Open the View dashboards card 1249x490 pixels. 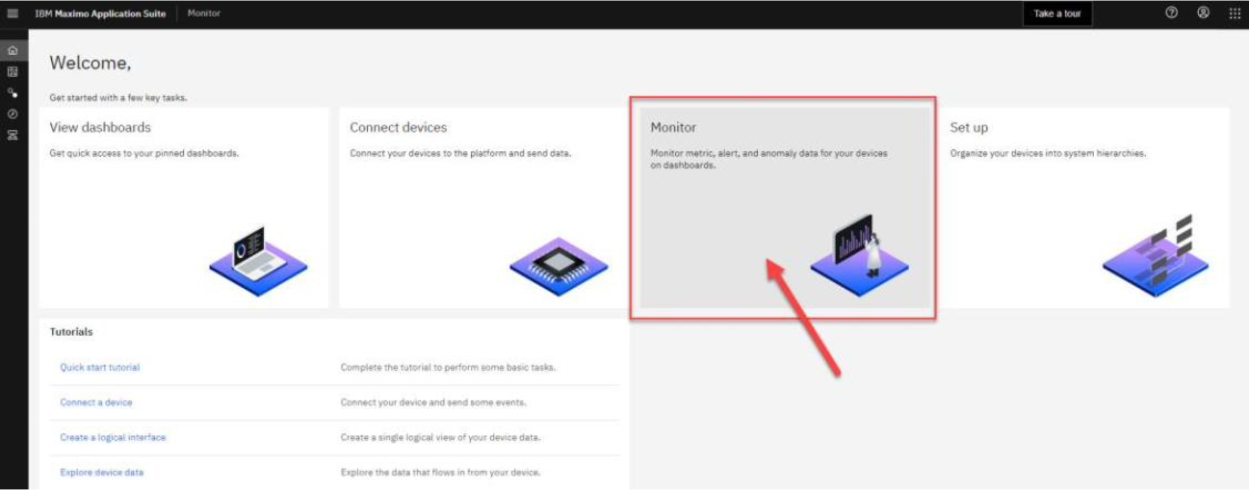183,208
